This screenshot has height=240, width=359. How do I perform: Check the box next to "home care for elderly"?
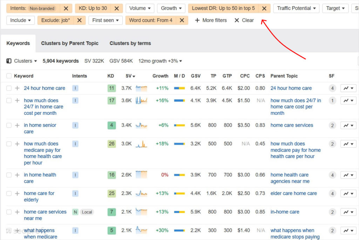pyautogui.click(x=8, y=193)
